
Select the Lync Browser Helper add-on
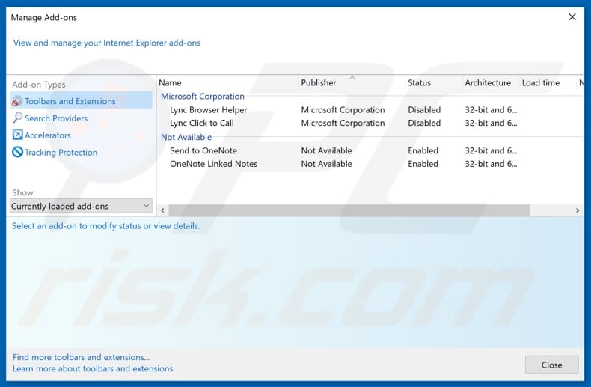click(208, 110)
